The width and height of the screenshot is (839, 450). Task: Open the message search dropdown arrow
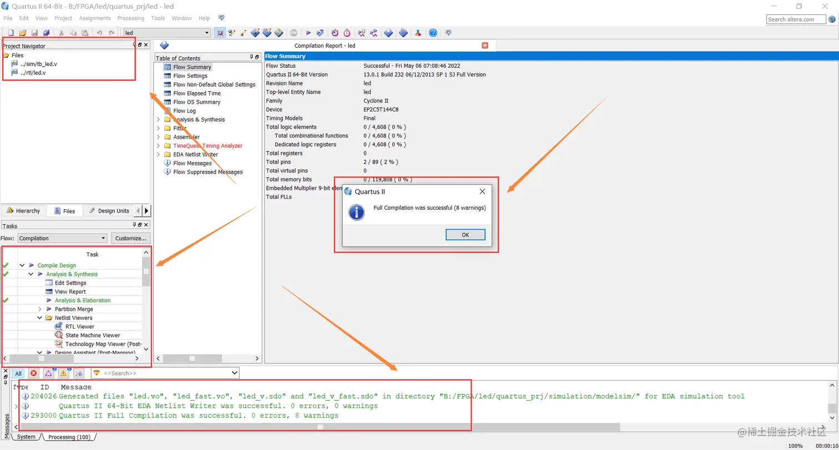(234, 373)
